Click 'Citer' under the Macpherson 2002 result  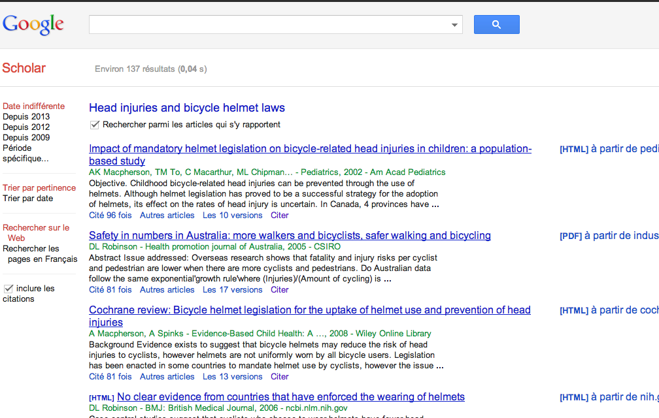(x=280, y=216)
